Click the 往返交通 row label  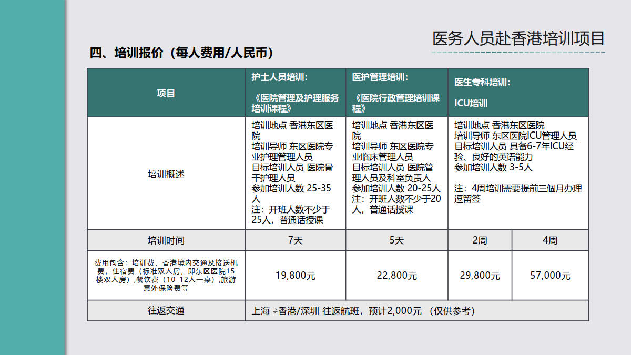[x=166, y=311]
